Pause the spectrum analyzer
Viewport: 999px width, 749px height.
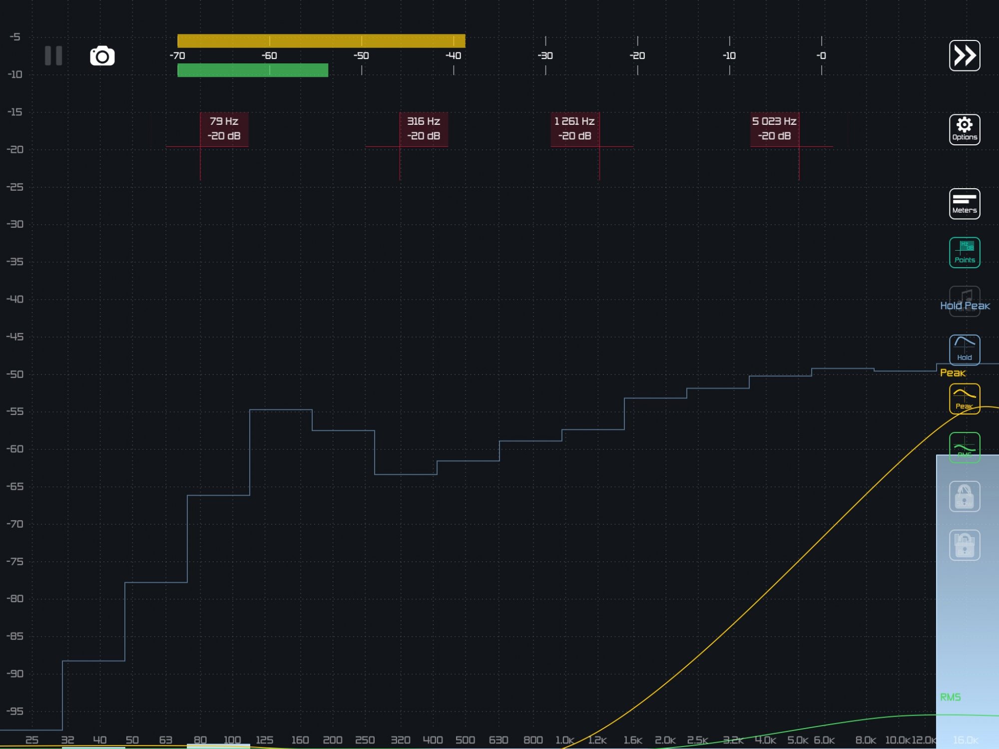coord(53,55)
